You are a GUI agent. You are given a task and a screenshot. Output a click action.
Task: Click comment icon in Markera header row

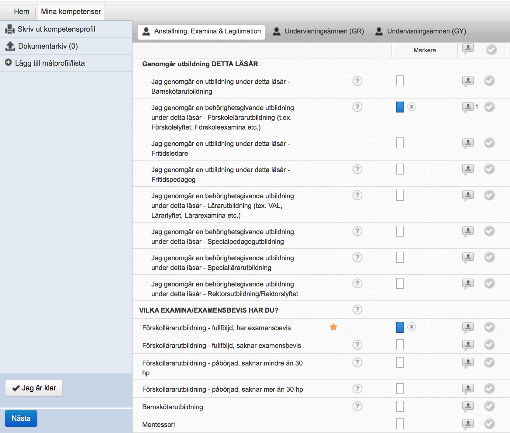[x=468, y=49]
